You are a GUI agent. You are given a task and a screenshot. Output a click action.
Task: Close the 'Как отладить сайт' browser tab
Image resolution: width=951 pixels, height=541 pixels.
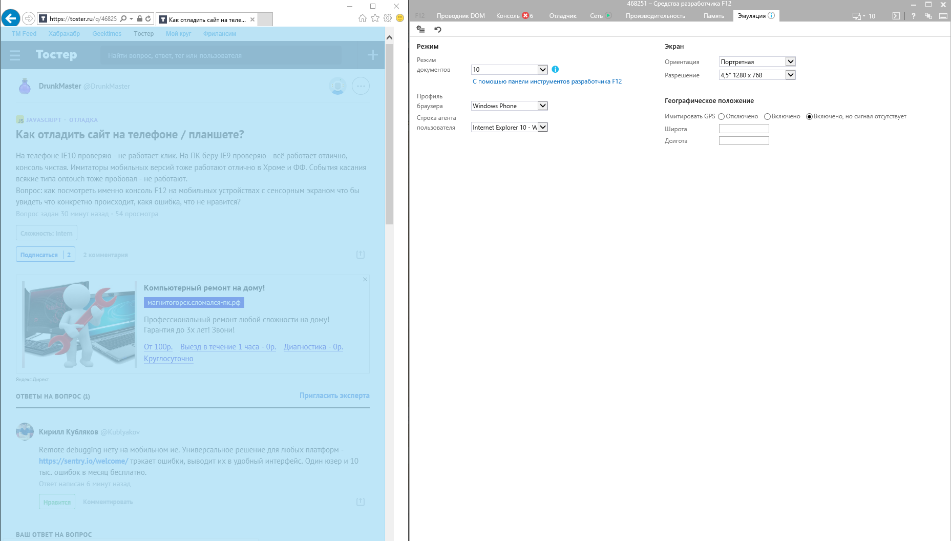[x=252, y=19]
